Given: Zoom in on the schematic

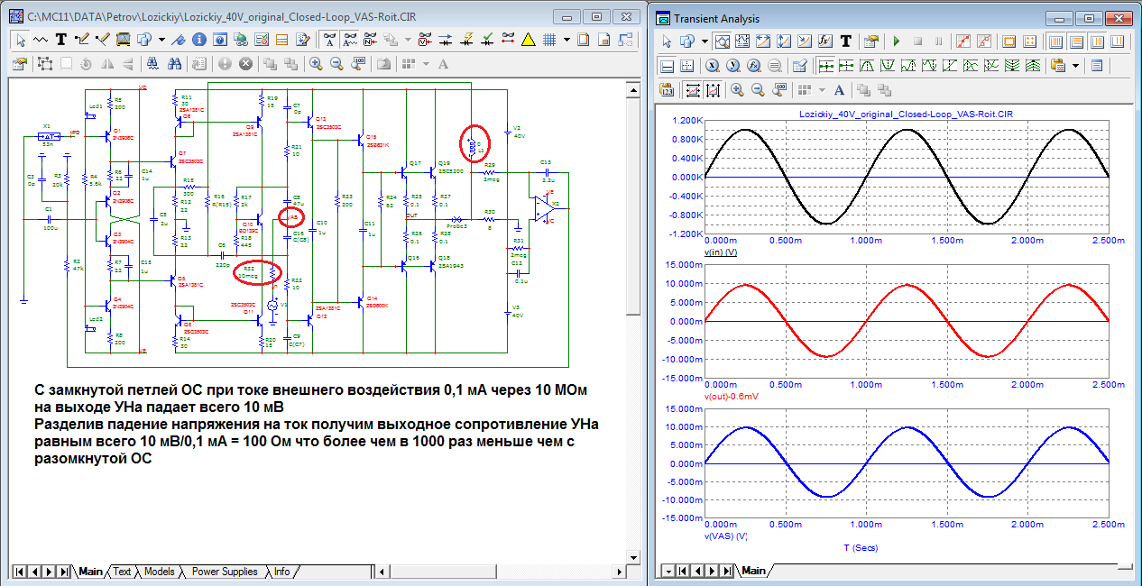Looking at the screenshot, I should 316,64.
